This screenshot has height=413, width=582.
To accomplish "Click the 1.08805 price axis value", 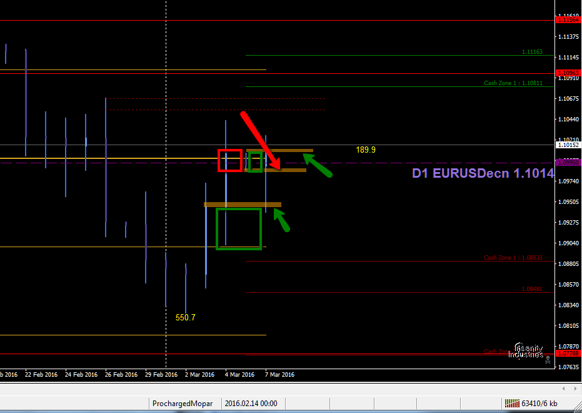I will 569,263.
